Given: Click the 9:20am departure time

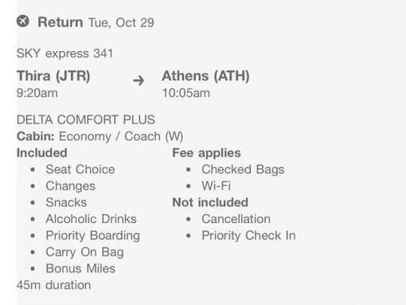Looking at the screenshot, I should point(37,93).
